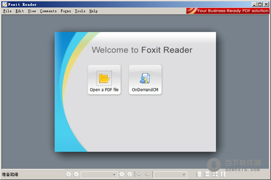Viewport: 271px width, 180px height.
Task: Expand the zoom level dropdown
Action: (x=184, y=174)
